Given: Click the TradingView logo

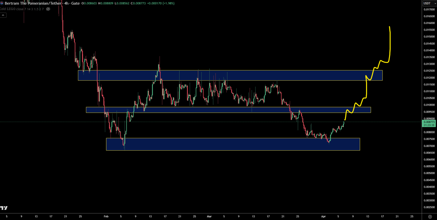Looking at the screenshot, I should pos(4,208).
